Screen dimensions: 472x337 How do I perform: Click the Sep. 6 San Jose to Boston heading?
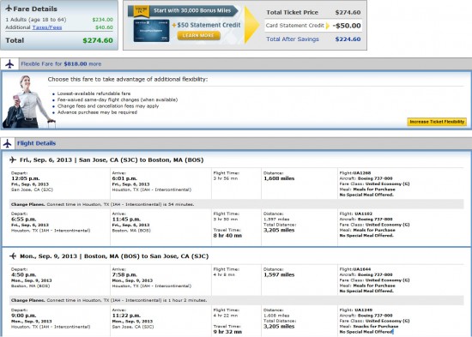(x=112, y=159)
